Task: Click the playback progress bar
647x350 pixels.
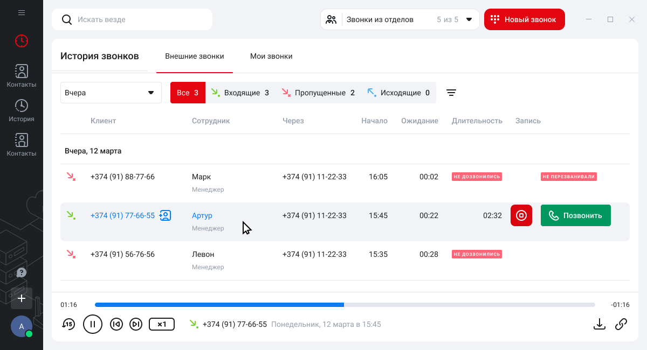Action: [345, 305]
